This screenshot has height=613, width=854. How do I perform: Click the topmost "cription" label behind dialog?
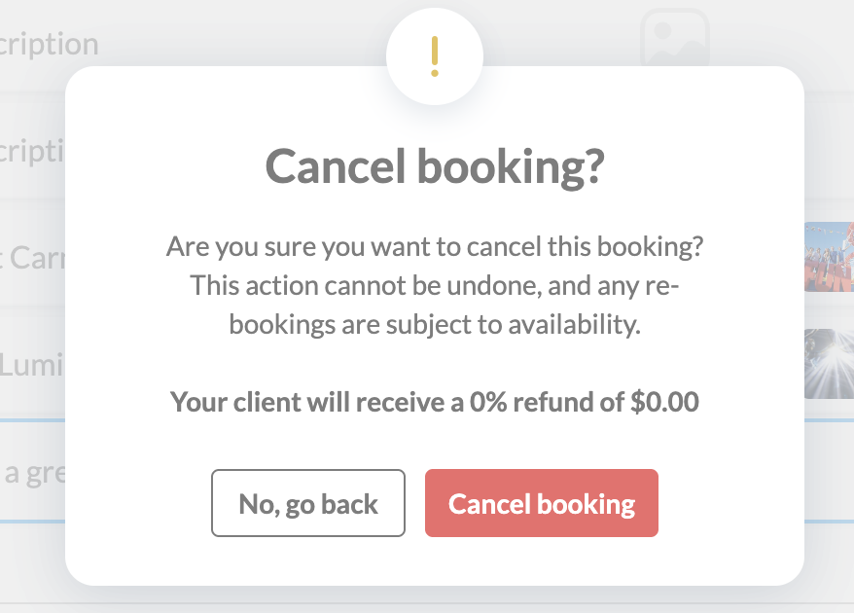tap(49, 44)
